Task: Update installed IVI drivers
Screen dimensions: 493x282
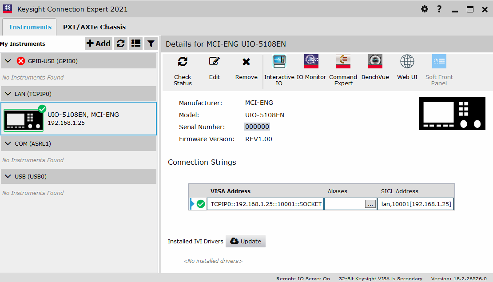Action: click(x=246, y=241)
